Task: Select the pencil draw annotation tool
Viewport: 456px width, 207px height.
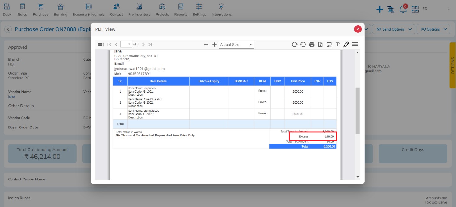Action: [x=346, y=45]
